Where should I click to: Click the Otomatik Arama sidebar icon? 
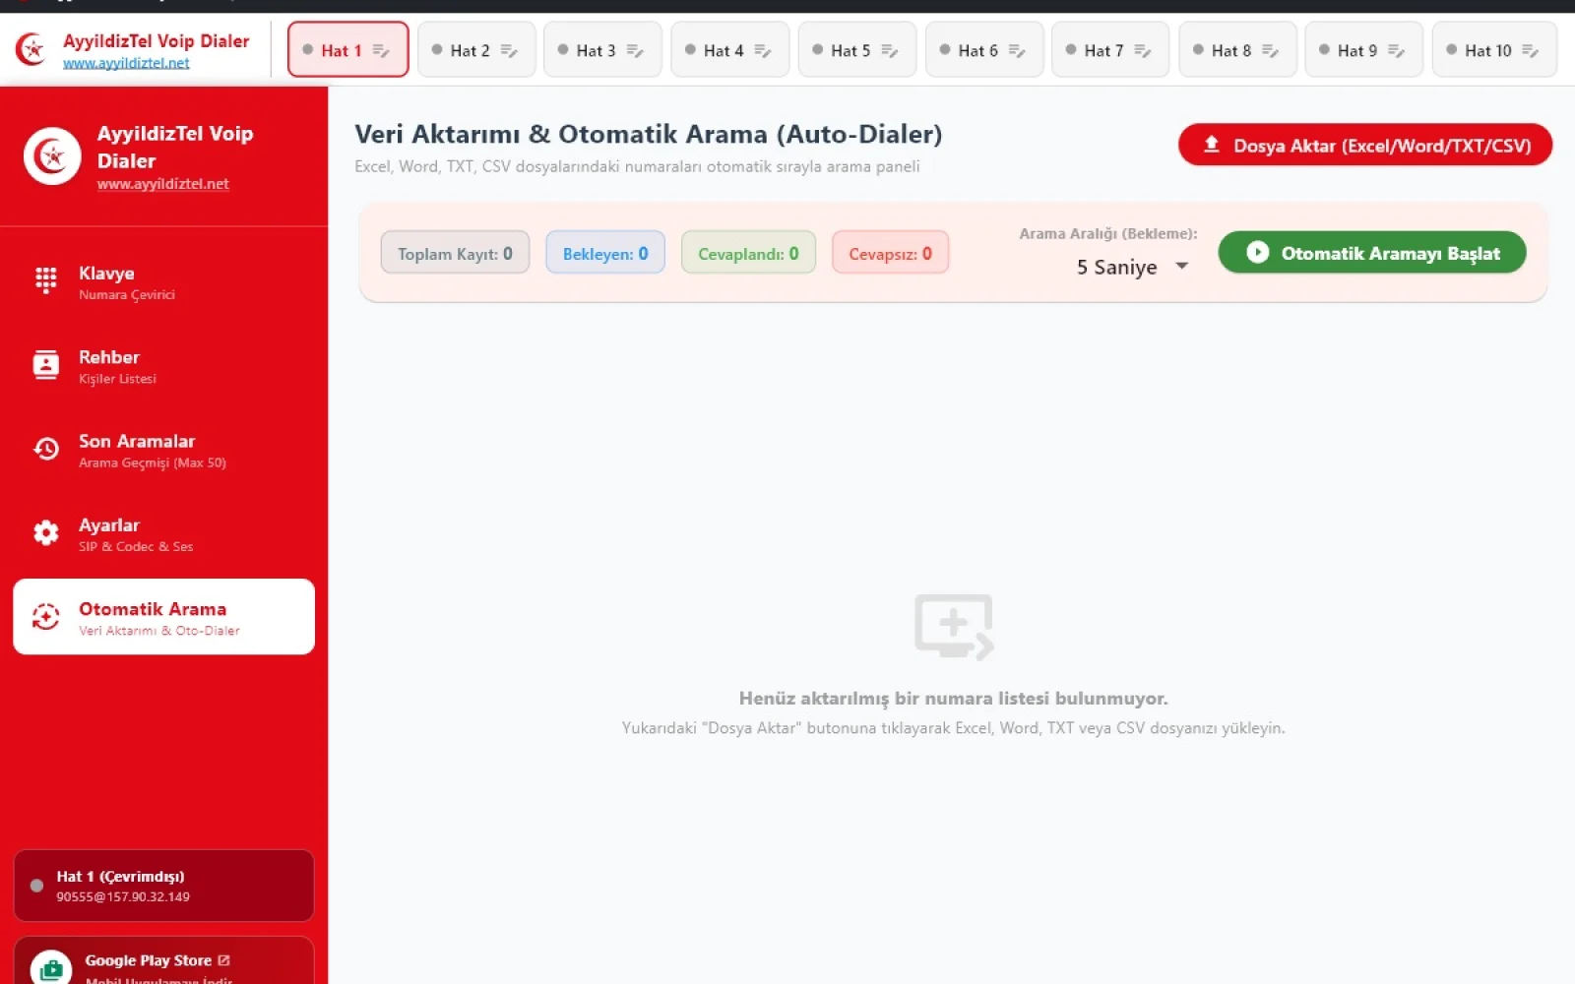coord(46,617)
